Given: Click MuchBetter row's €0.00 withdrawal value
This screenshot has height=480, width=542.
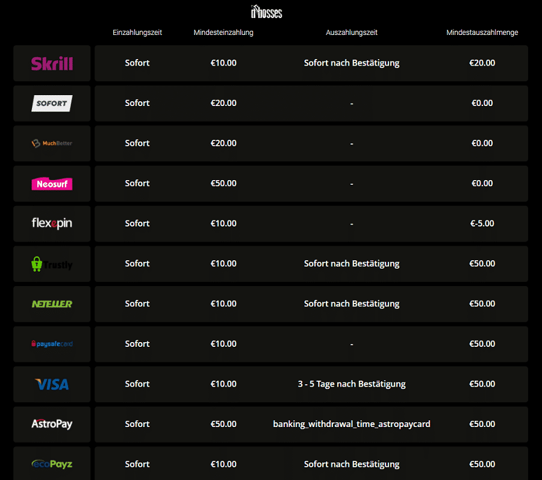Looking at the screenshot, I should pyautogui.click(x=482, y=143).
